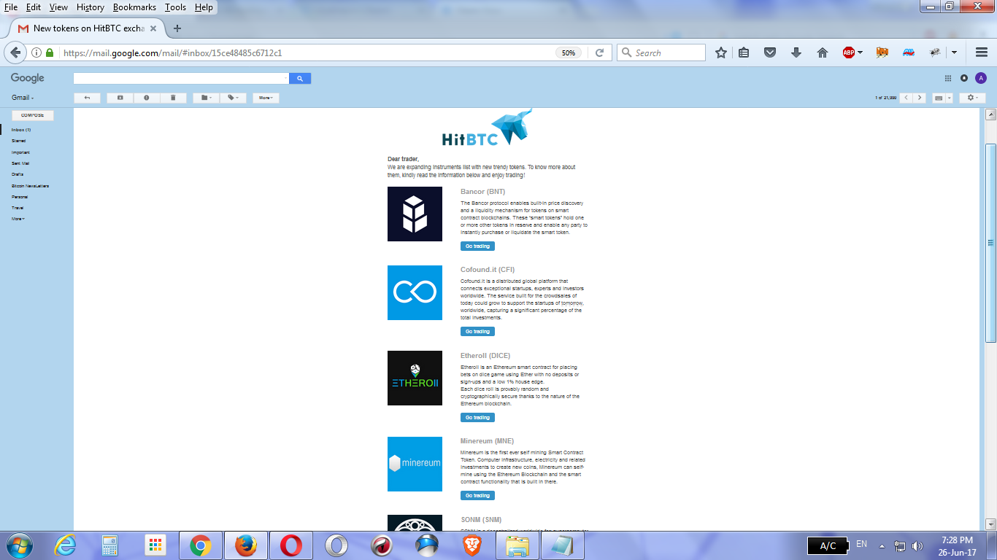Launch Internet Explorer from taskbar
The height and width of the screenshot is (560, 997).
(x=65, y=545)
